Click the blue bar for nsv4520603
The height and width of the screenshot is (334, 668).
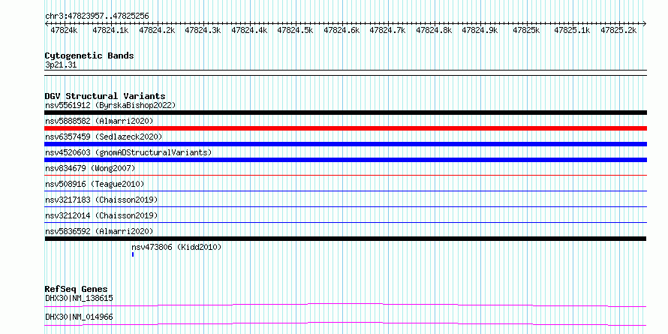pyautogui.click(x=345, y=160)
